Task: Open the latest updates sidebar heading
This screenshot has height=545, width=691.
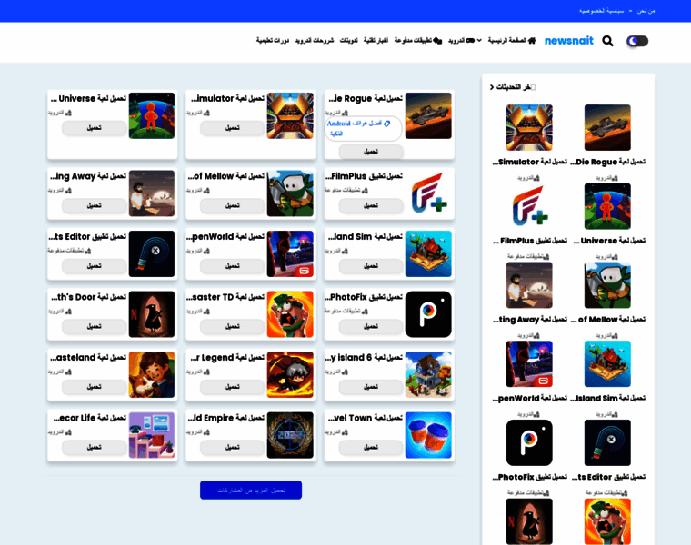Action: coord(513,87)
